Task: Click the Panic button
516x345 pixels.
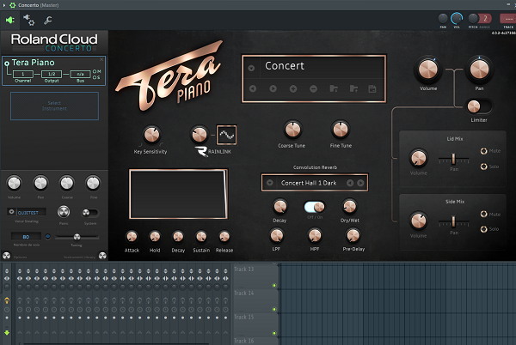Action: [64, 212]
